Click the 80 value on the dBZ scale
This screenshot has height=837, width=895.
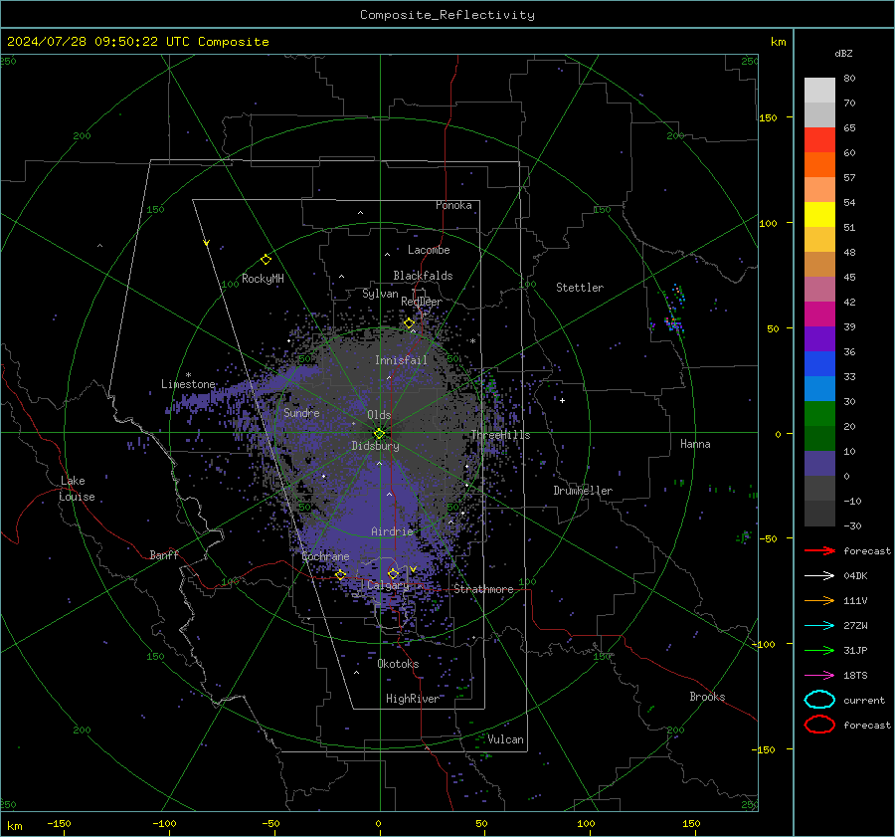pyautogui.click(x=849, y=79)
